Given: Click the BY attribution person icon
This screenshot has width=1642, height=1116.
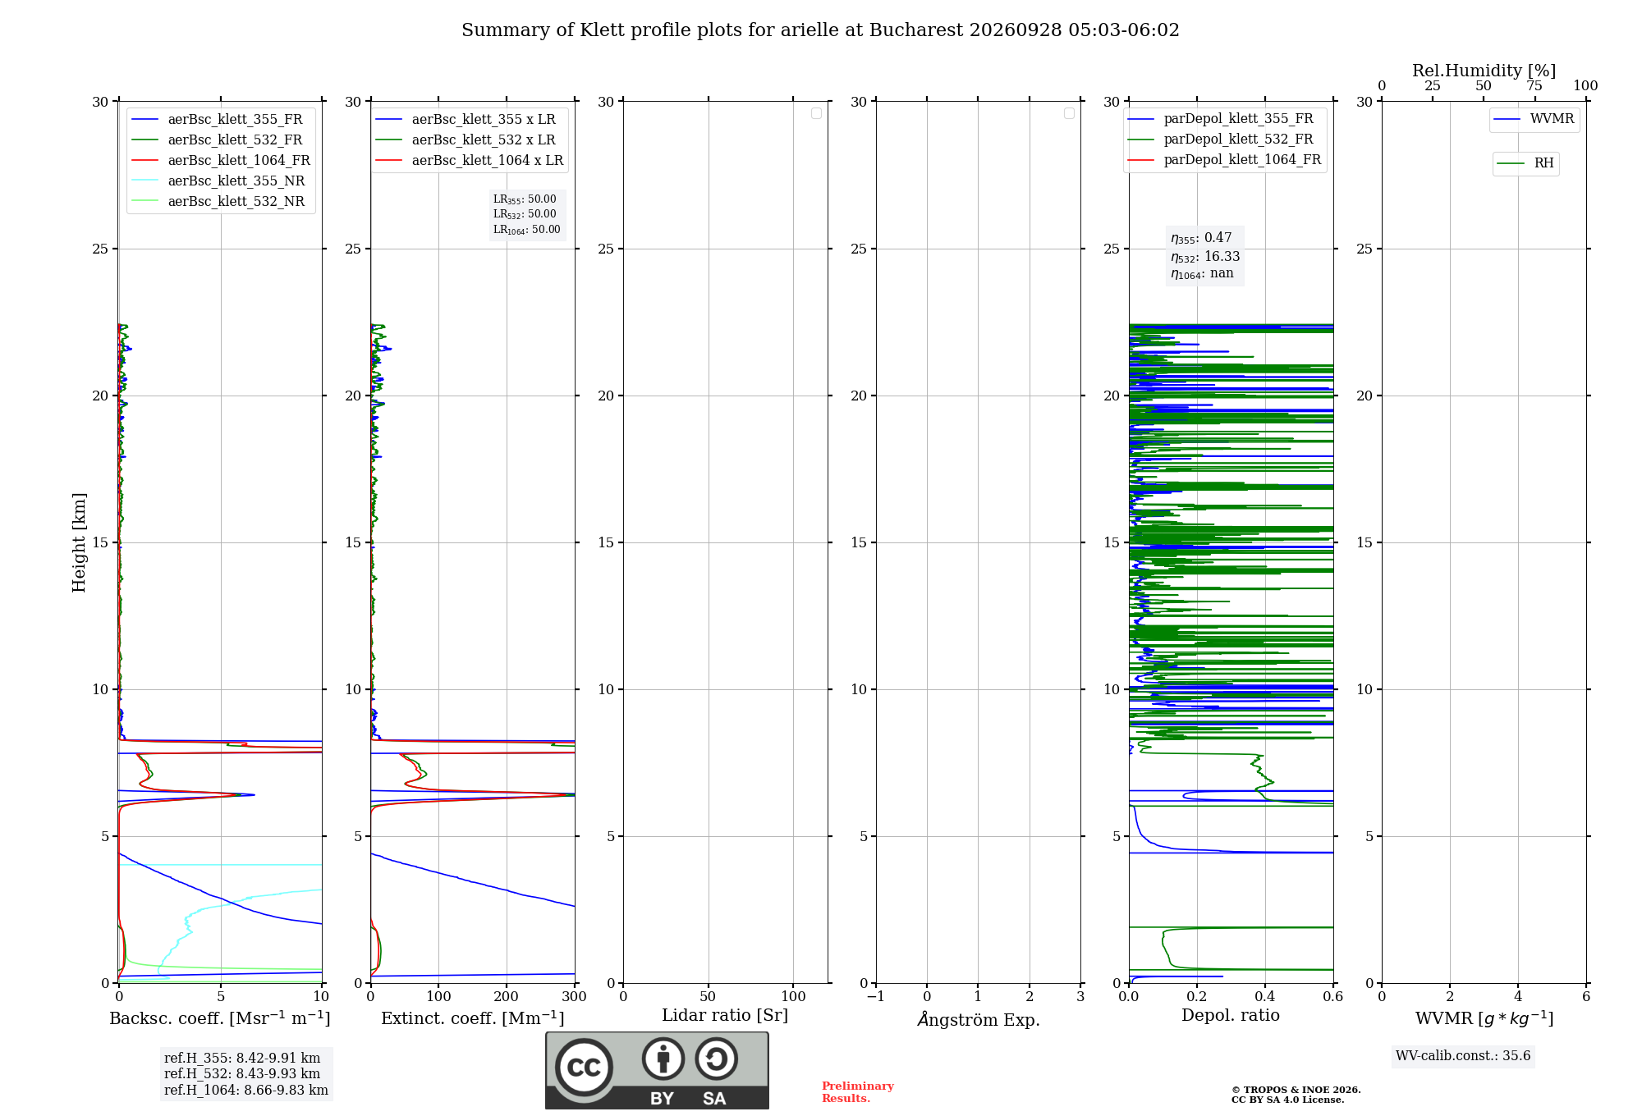Looking at the screenshot, I should point(663,1059).
